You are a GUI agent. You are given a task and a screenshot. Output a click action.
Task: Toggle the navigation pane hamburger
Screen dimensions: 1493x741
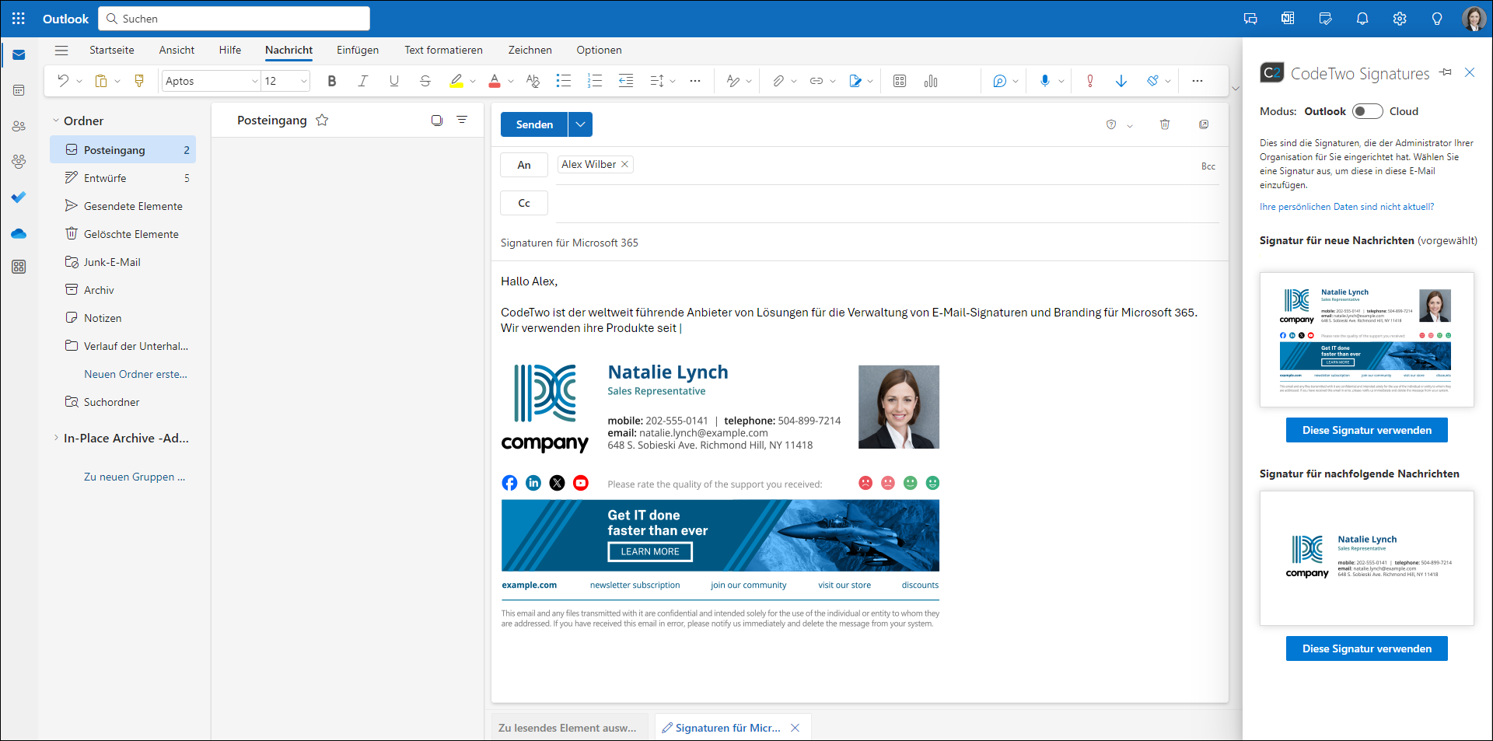click(x=61, y=50)
